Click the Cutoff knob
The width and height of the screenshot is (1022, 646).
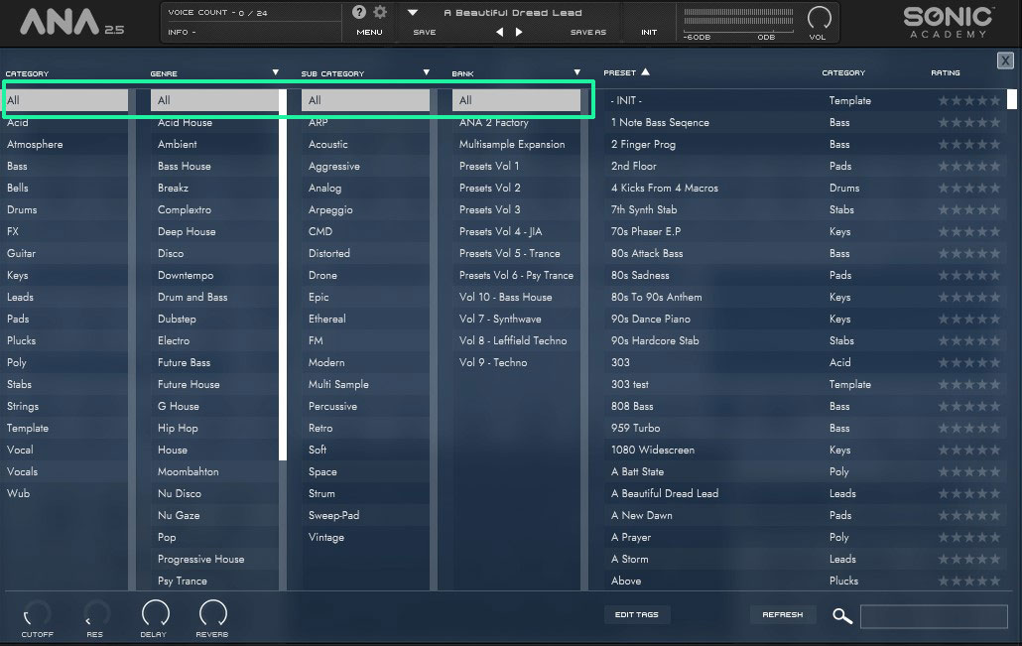pyautogui.click(x=37, y=613)
